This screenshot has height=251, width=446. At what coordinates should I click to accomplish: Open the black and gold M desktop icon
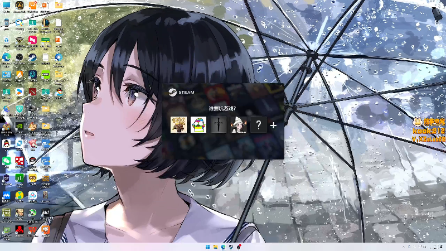(20, 6)
